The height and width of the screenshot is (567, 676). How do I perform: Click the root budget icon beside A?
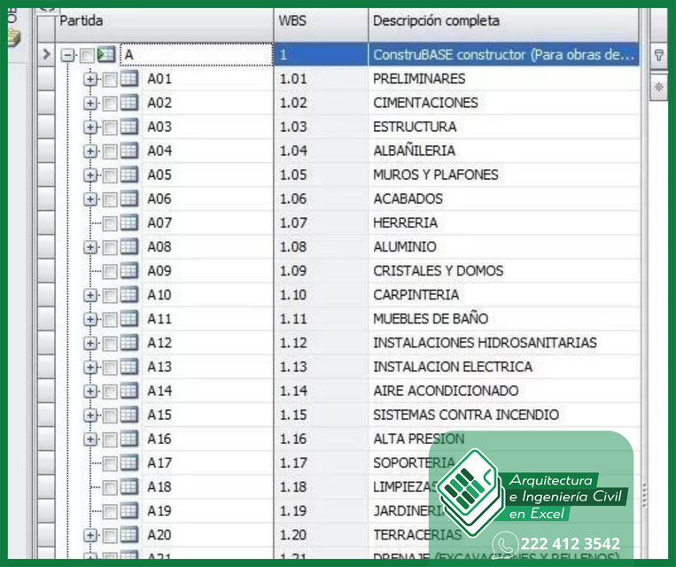pos(106,55)
